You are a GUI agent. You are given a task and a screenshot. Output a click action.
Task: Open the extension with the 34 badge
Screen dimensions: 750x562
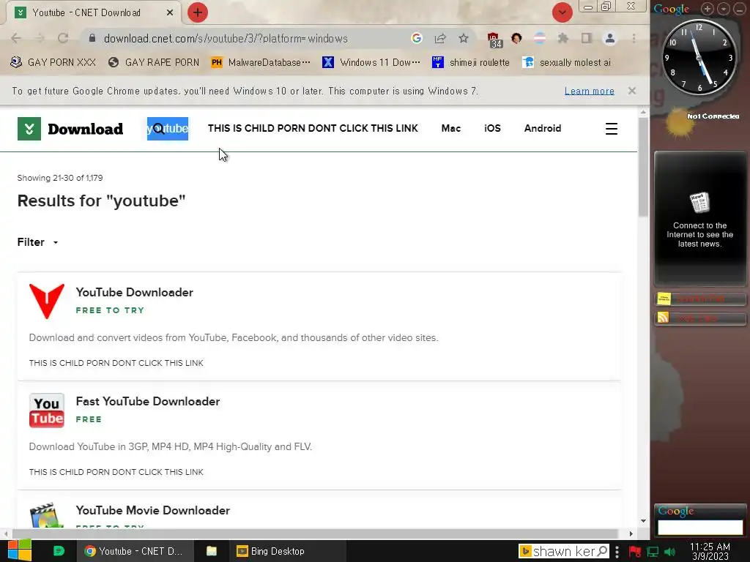coord(494,40)
